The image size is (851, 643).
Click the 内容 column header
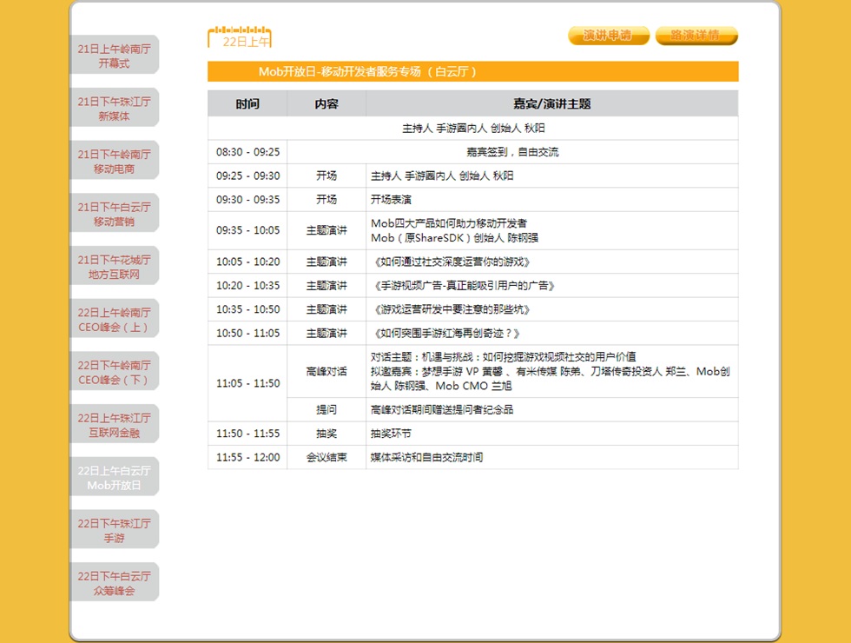pyautogui.click(x=327, y=103)
